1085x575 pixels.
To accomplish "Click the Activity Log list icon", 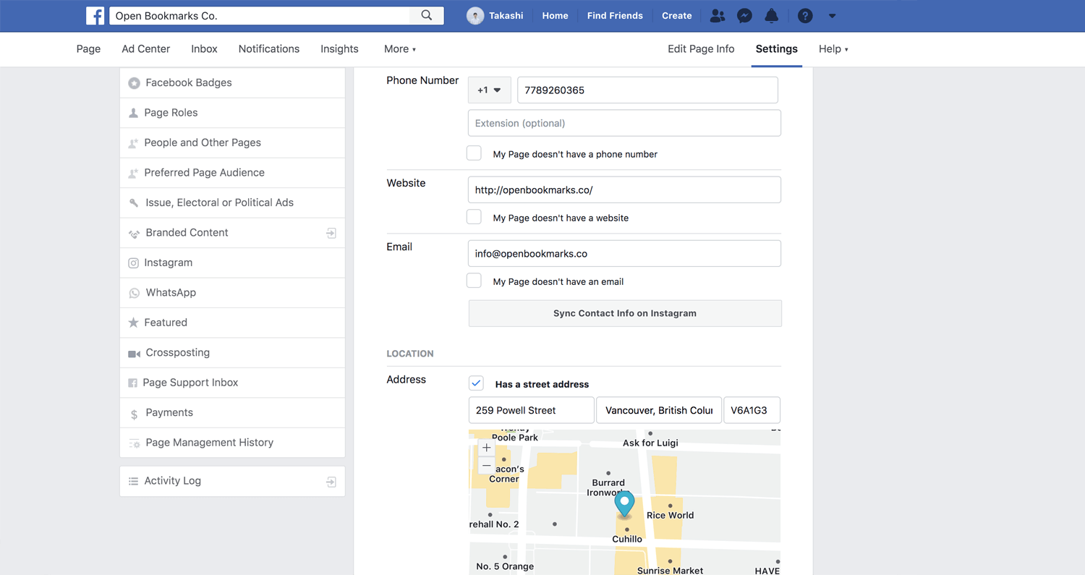I will (133, 481).
